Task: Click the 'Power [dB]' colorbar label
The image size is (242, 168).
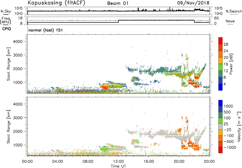Action: click(231, 64)
